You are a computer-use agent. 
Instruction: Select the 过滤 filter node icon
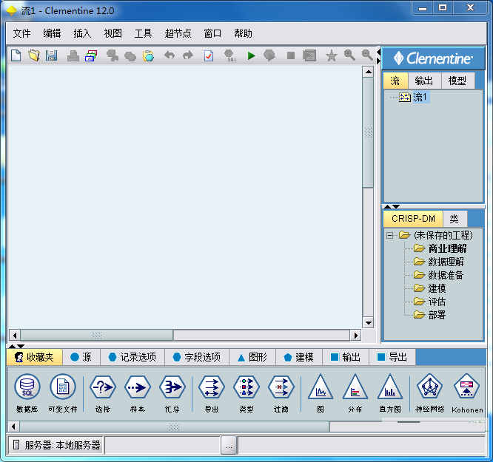pyautogui.click(x=281, y=387)
